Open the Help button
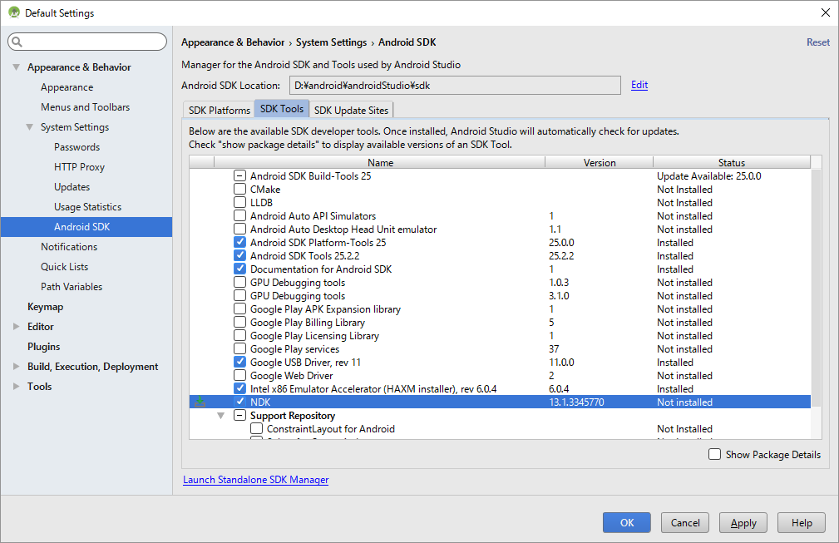Viewport: 839px width, 543px height. 802,523
